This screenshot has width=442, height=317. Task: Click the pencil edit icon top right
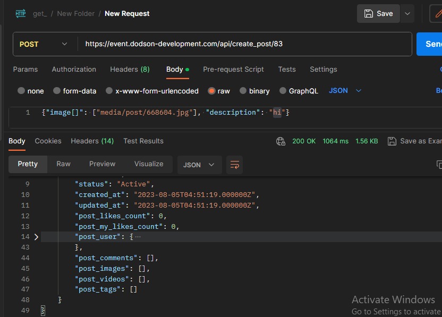click(438, 14)
